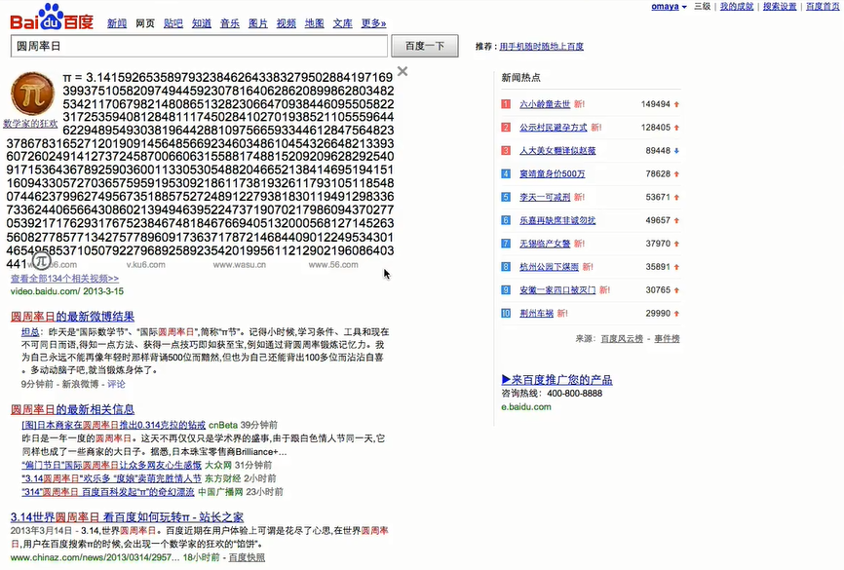Open the 音乐 tab

click(x=230, y=23)
